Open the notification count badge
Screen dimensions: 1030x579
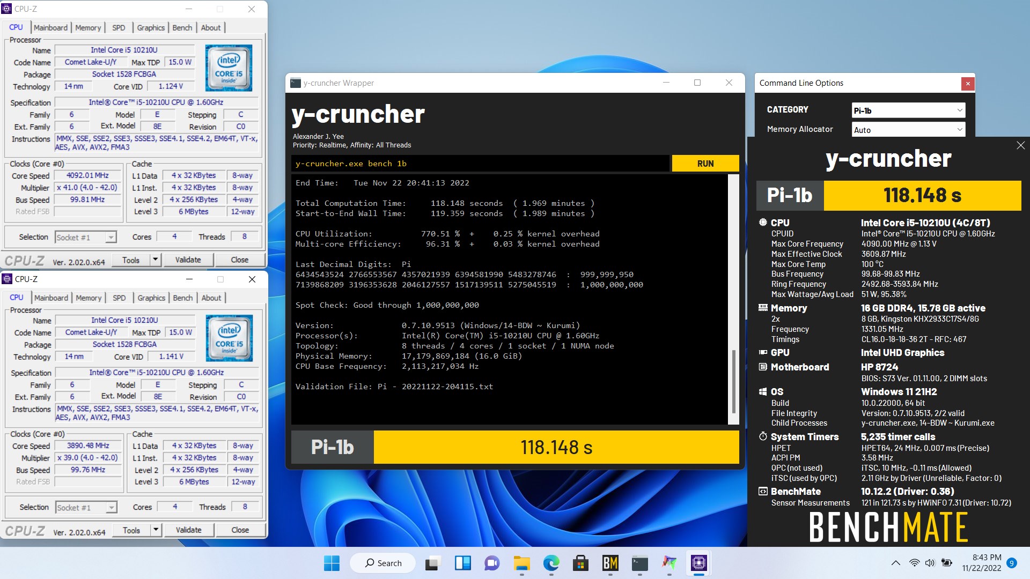tap(1011, 563)
